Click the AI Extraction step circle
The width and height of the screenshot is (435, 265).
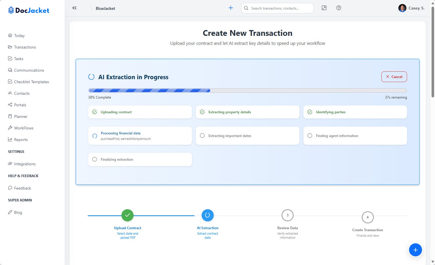(x=207, y=215)
